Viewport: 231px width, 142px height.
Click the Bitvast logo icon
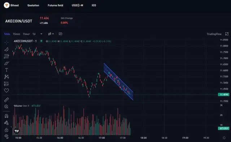[x=6, y=5]
